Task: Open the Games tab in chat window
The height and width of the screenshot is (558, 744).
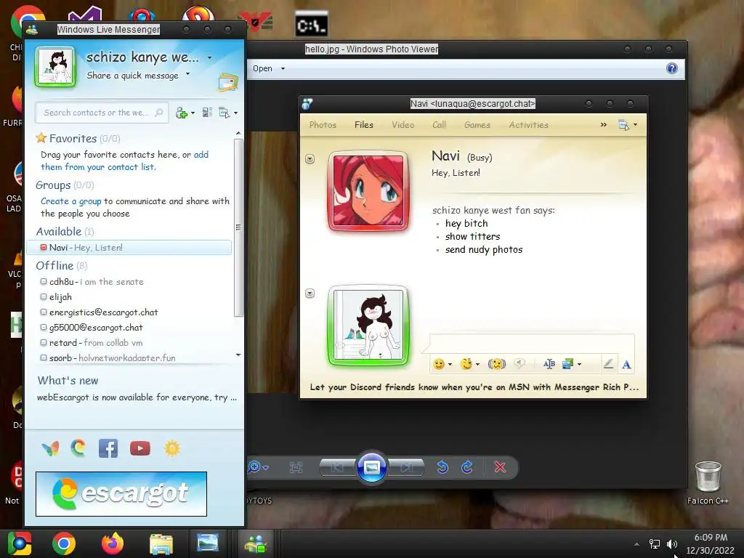Action: pyautogui.click(x=477, y=125)
